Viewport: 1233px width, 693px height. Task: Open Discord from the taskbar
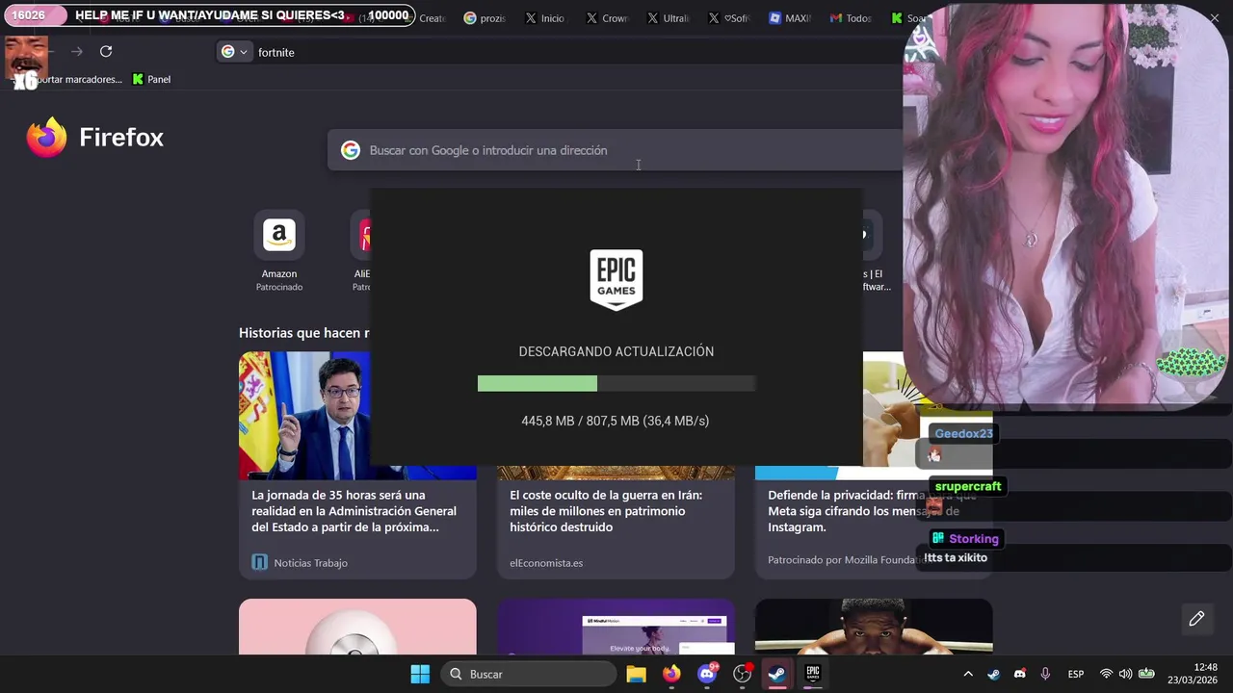(x=707, y=674)
